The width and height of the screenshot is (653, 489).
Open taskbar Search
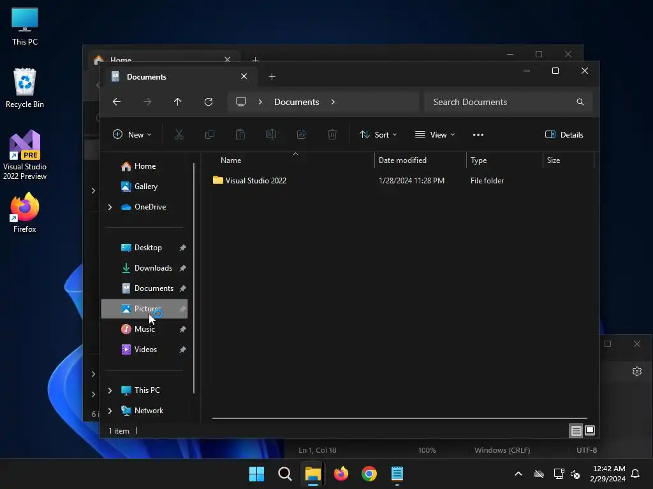[285, 474]
